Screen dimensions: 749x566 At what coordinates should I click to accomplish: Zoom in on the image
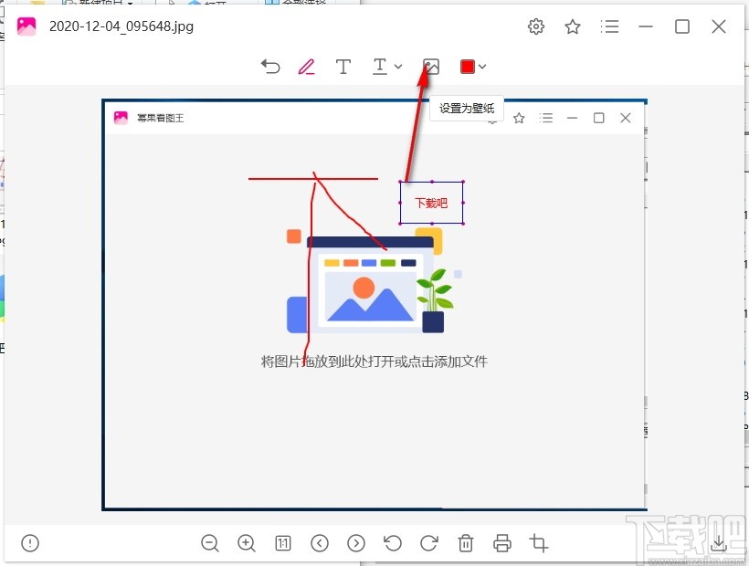coord(247,543)
